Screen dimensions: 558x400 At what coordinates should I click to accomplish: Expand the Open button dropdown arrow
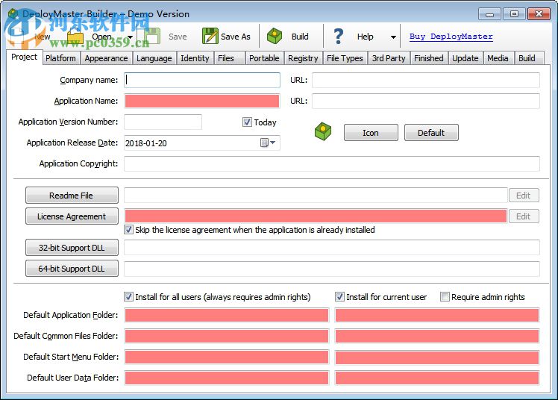tap(131, 37)
